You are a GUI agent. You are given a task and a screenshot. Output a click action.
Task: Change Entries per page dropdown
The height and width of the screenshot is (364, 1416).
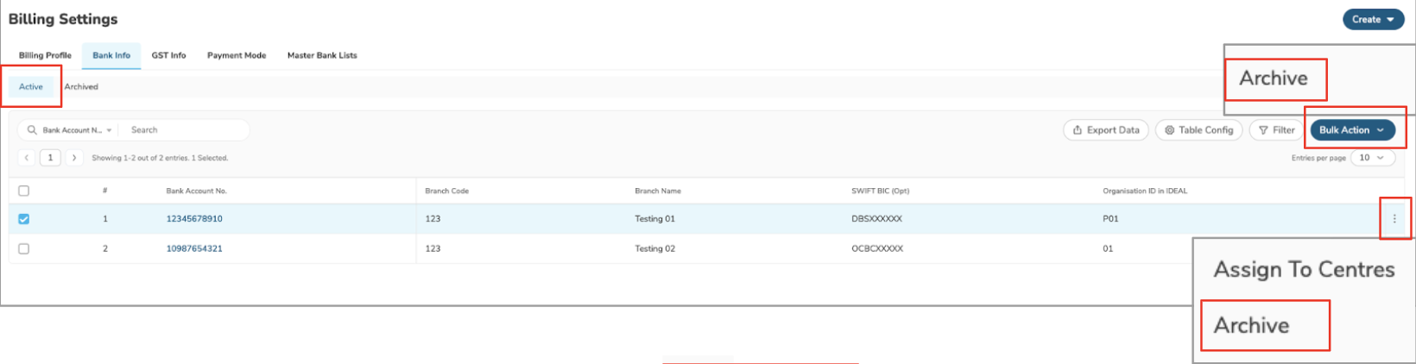pyautogui.click(x=1372, y=158)
